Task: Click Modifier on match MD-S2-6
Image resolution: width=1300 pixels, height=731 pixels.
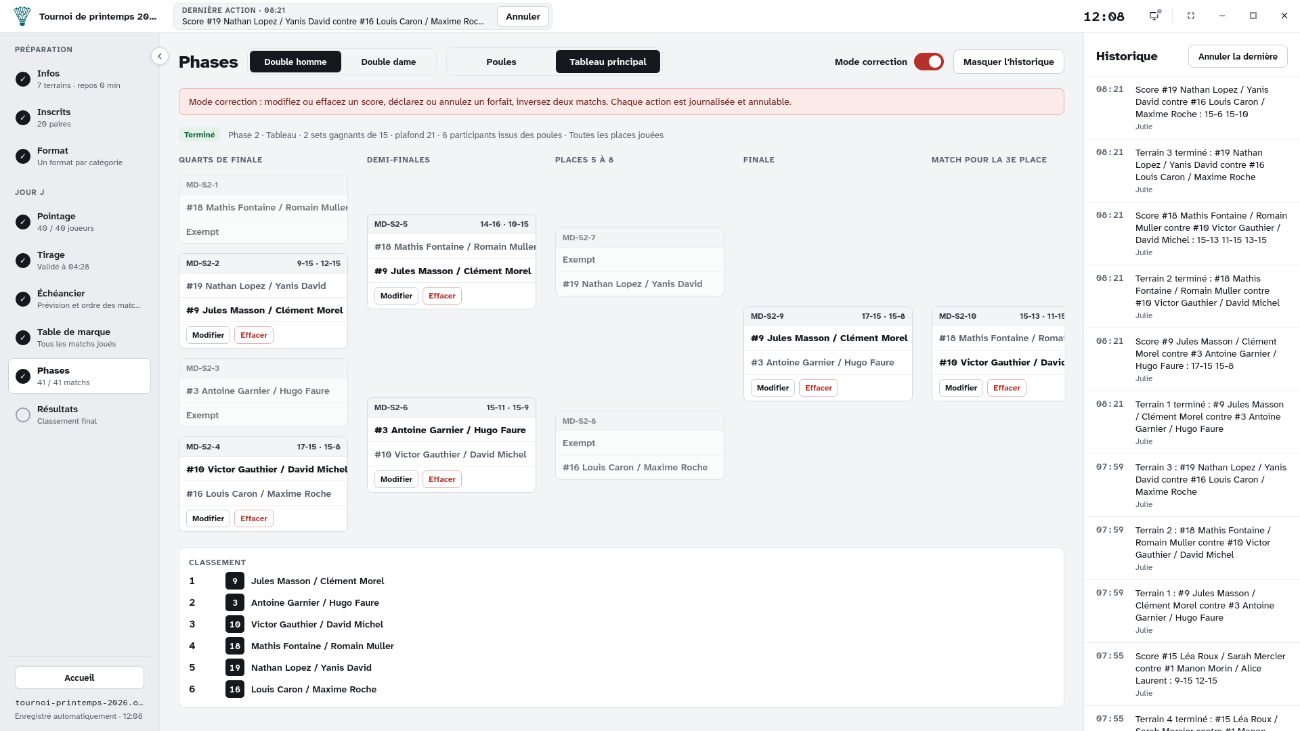Action: 396,479
